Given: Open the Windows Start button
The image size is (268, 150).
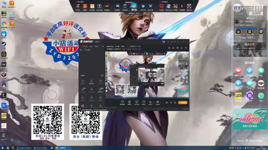Looking at the screenshot, I should [x=2, y=148].
